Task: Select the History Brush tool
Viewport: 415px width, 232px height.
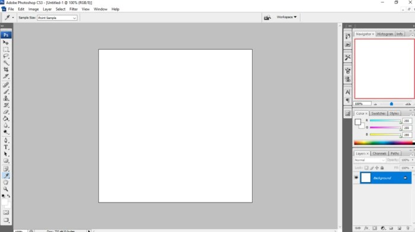Action: point(6,105)
